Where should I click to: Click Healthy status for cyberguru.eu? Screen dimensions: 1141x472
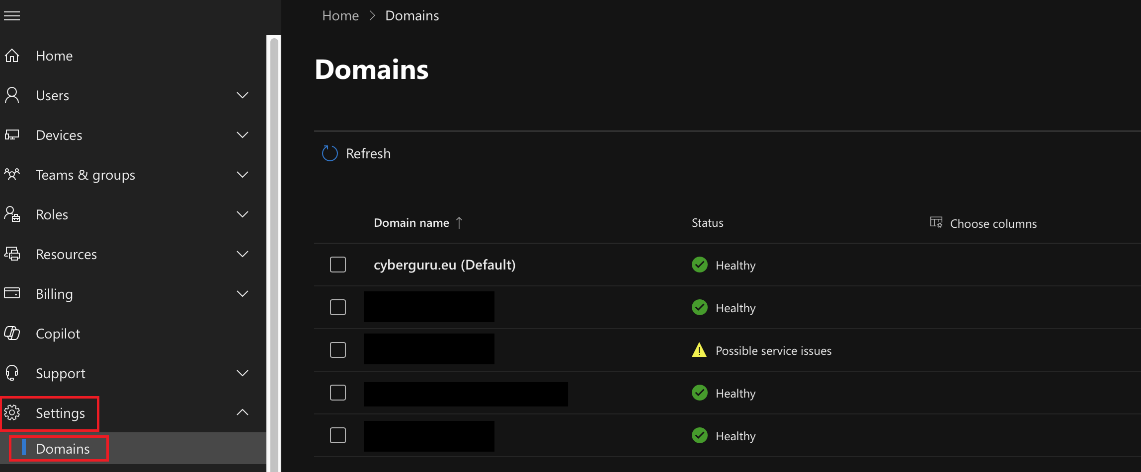(x=735, y=266)
